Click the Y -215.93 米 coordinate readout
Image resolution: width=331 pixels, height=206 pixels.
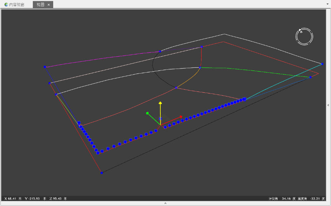[36, 199]
